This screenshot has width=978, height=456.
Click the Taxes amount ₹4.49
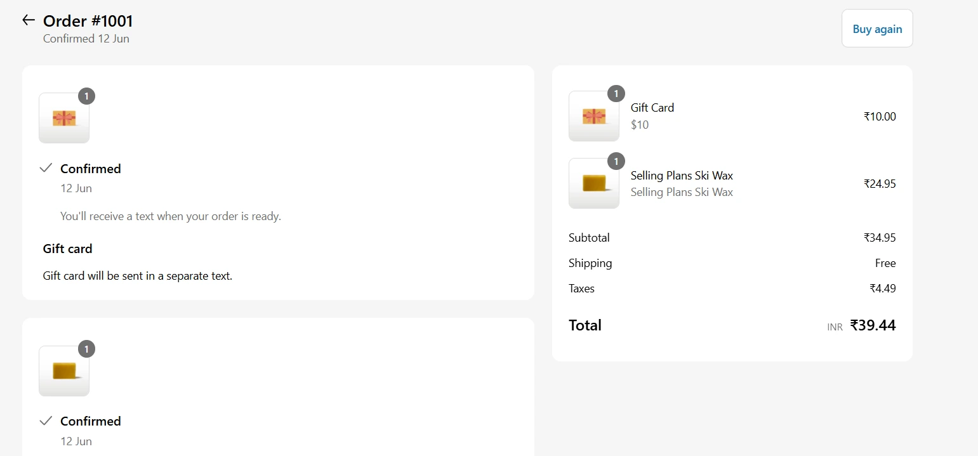(883, 288)
